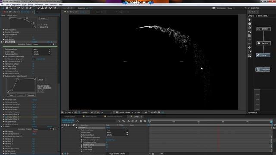
Task: Open the Workspace selection dropdown
Action: point(236,8)
